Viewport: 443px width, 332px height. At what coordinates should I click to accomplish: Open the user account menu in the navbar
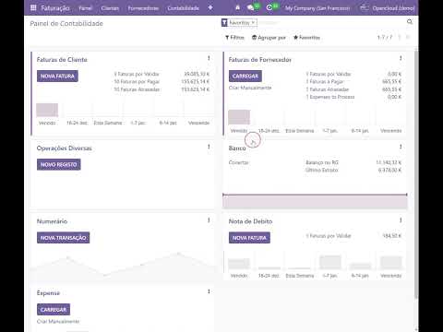coord(388,8)
